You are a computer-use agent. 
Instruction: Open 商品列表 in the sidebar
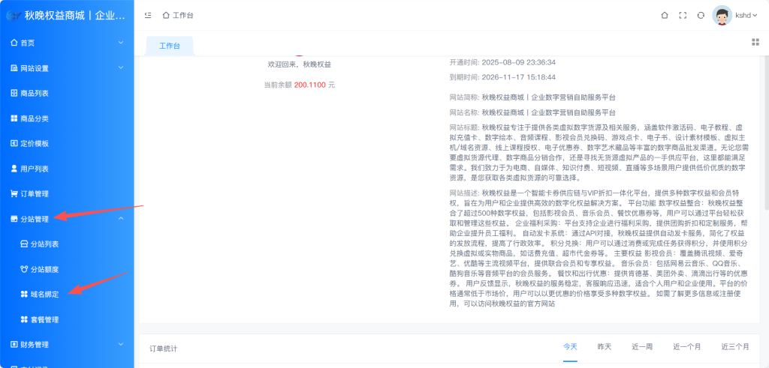tap(35, 93)
